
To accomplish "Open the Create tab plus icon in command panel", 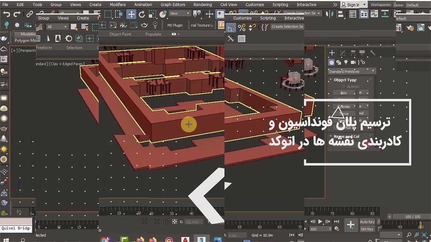I will point(332,53).
